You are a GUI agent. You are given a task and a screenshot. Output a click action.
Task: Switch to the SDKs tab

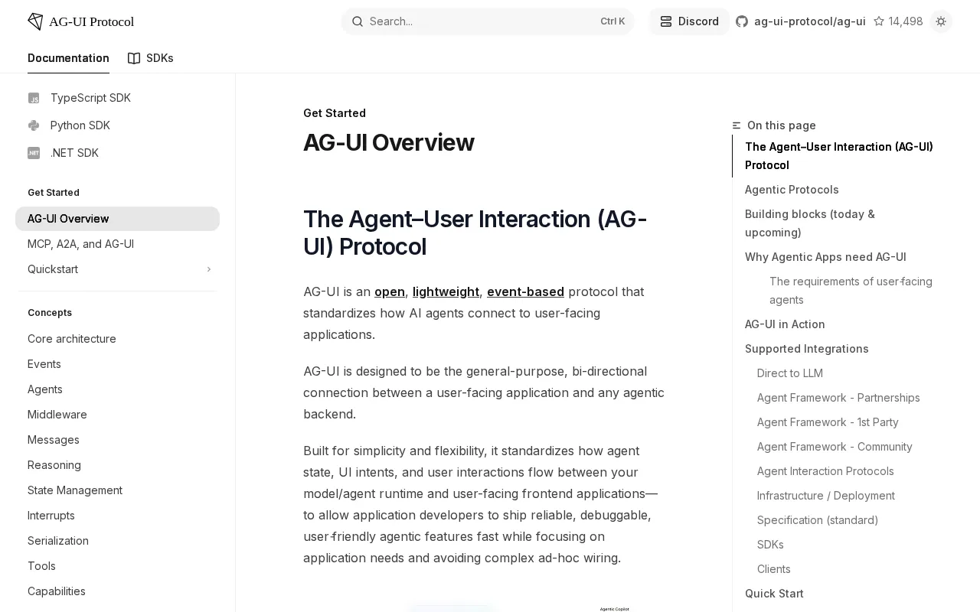coord(151,58)
